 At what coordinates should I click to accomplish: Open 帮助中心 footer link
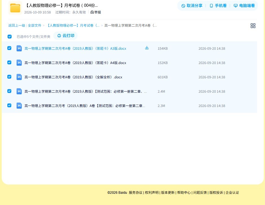[184, 193]
